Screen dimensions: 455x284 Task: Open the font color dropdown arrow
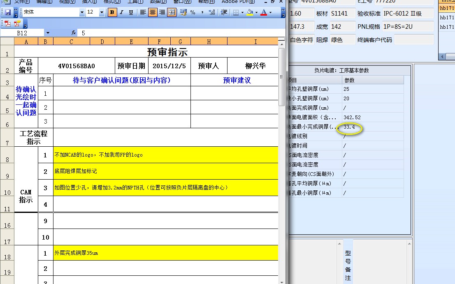[270, 12]
